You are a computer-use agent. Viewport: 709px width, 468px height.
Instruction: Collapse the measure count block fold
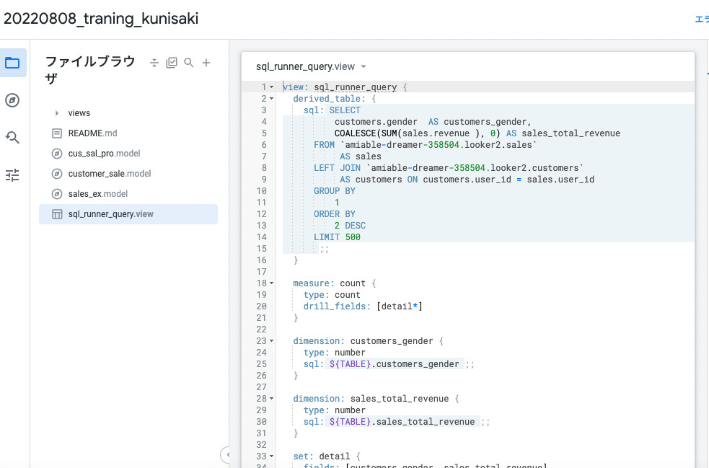272,283
